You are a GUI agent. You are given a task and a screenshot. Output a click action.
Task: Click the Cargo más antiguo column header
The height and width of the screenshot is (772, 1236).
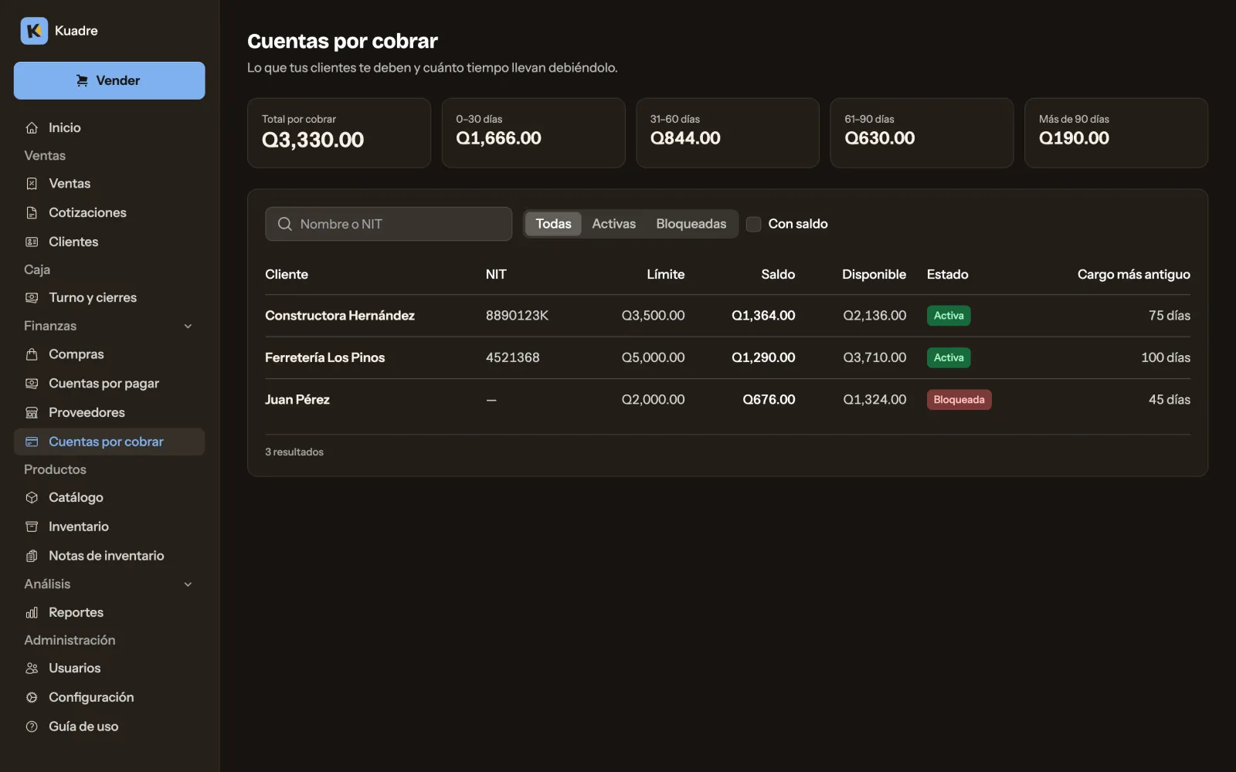tap(1133, 275)
